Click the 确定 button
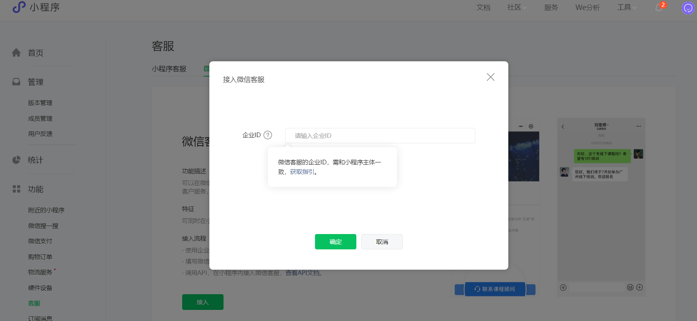This screenshot has width=697, height=321. (x=336, y=242)
